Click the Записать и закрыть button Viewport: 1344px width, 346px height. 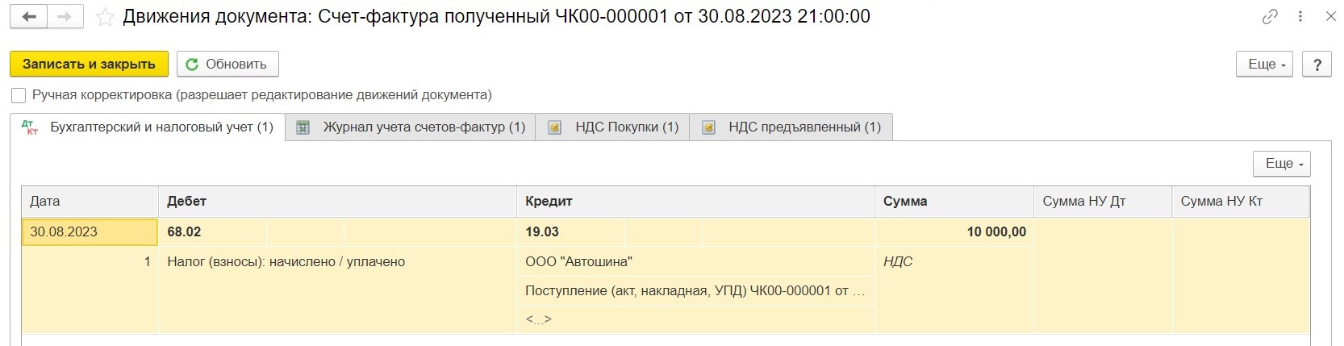[x=89, y=65]
